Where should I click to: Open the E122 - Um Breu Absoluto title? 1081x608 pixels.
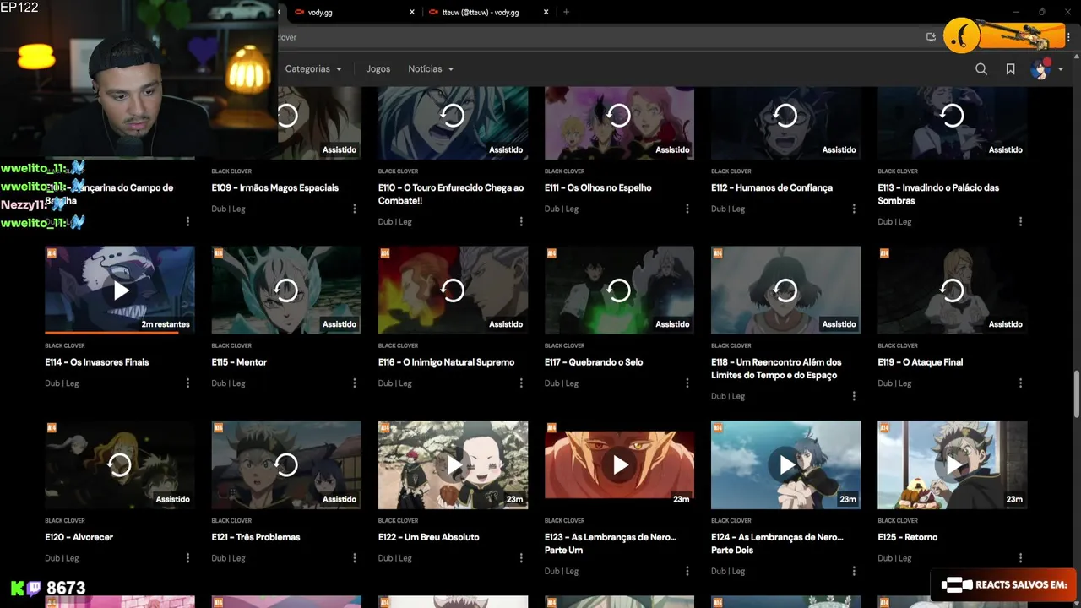pyautogui.click(x=428, y=537)
